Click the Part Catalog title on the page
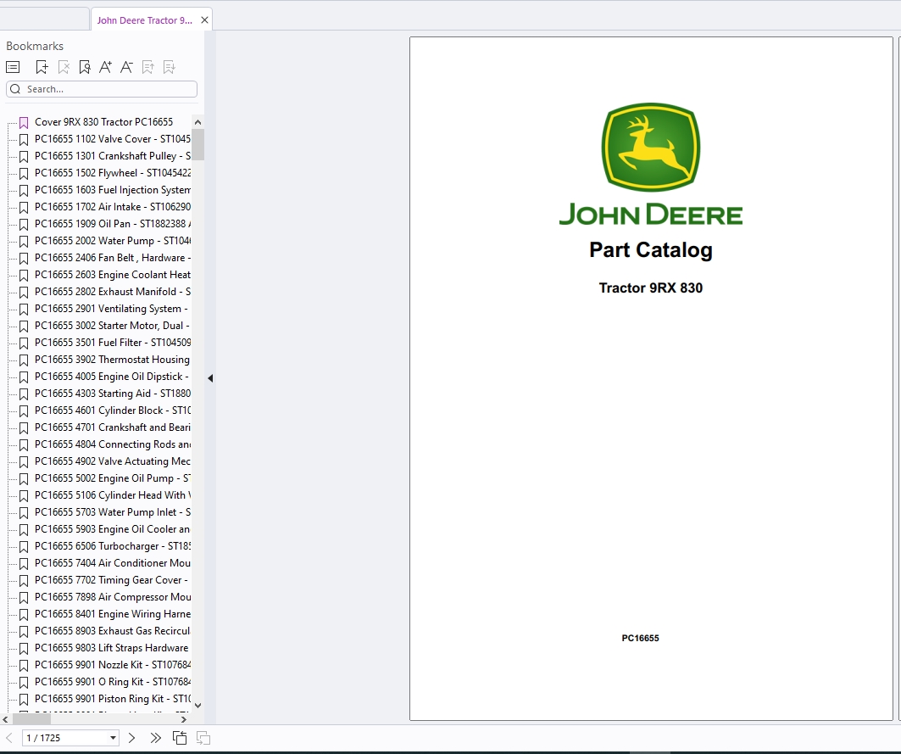Image resolution: width=901 pixels, height=754 pixels. (x=651, y=250)
